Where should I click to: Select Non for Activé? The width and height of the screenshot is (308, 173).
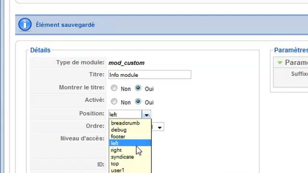point(114,101)
